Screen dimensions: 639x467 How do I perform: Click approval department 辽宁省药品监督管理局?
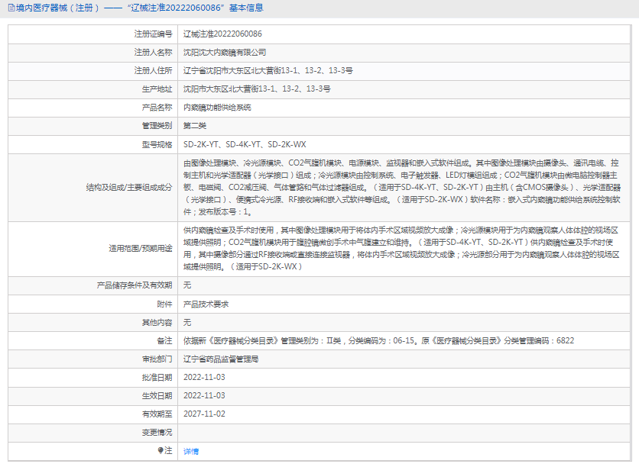pos(221,359)
